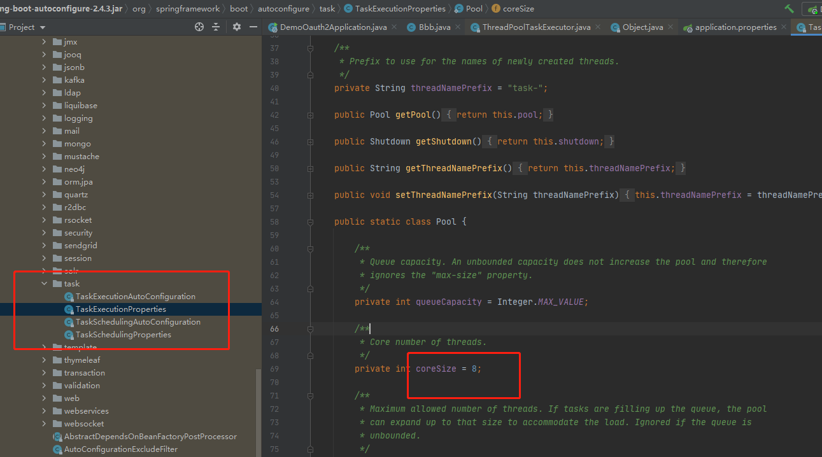Select the rsocket folder
The image size is (822, 457).
coord(78,220)
